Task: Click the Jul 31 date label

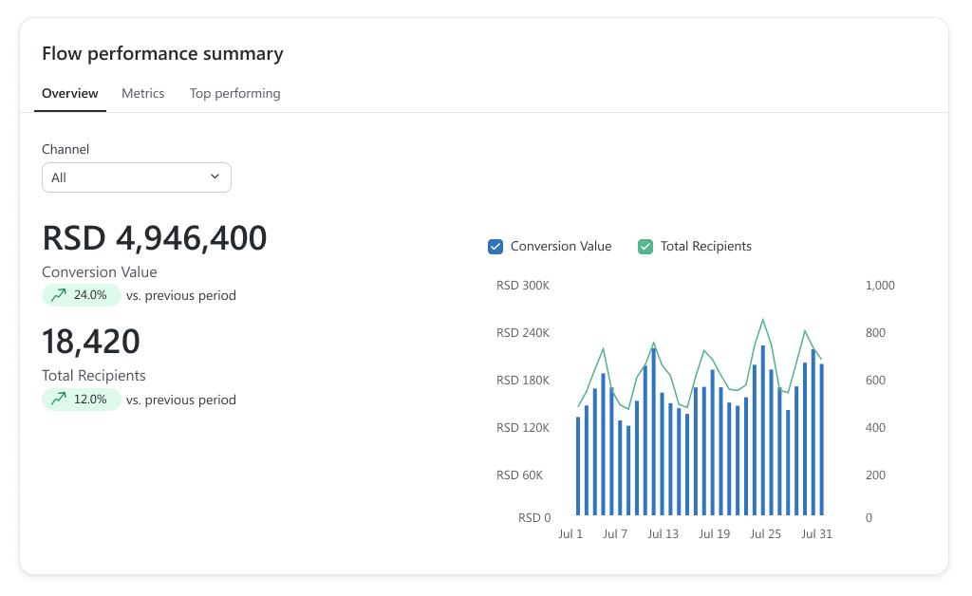Action: tap(816, 534)
